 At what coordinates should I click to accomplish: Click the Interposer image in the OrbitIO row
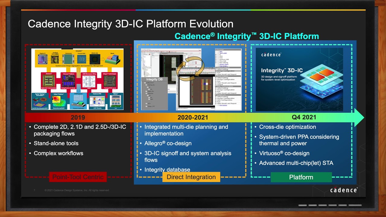click(68, 59)
